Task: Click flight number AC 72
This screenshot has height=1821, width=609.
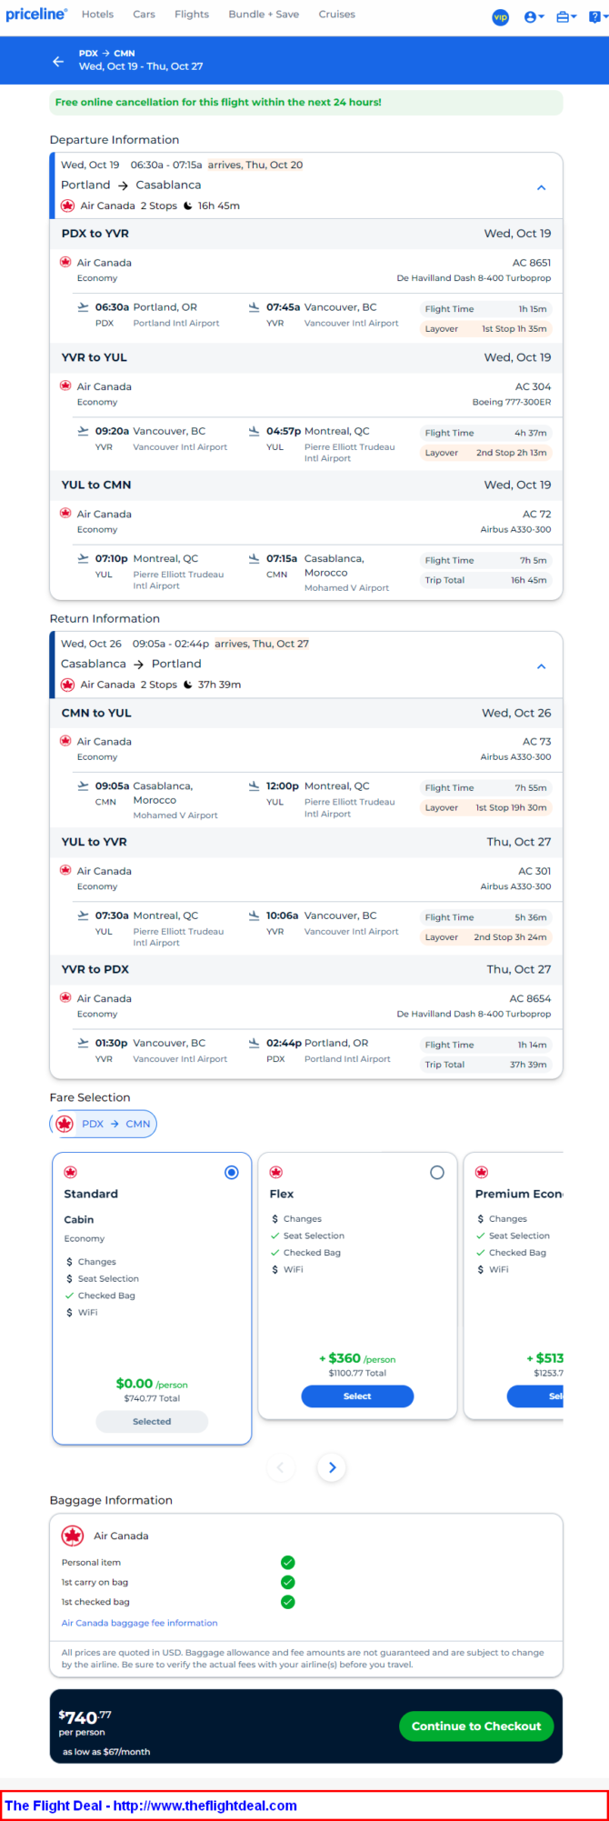Action: coord(537,514)
